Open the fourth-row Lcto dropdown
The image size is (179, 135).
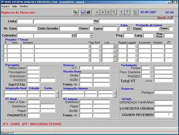[115, 60]
